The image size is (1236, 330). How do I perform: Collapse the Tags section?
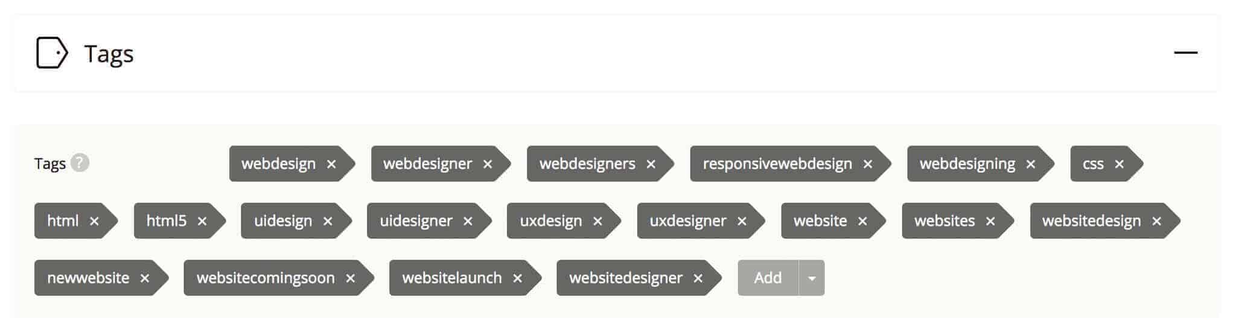(x=1185, y=53)
